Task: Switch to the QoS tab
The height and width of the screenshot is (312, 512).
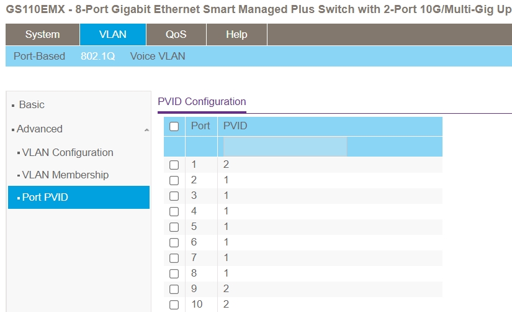Action: click(x=176, y=35)
